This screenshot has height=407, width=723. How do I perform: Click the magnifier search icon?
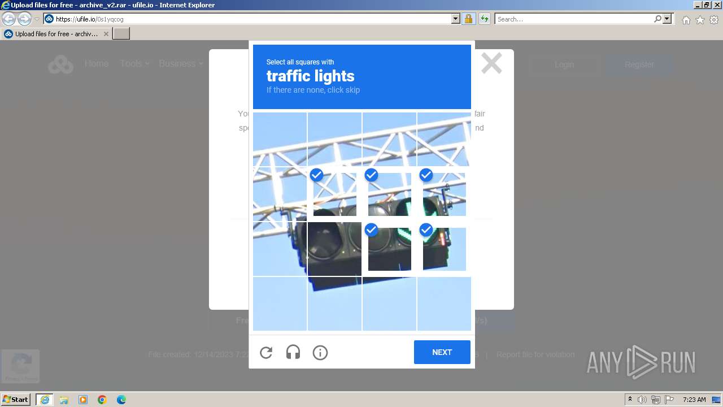click(x=657, y=19)
